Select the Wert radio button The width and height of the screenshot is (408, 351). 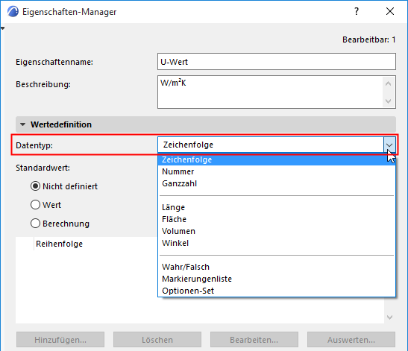pos(35,205)
